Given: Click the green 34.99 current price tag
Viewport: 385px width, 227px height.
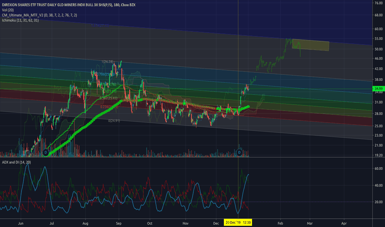Looking at the screenshot, I should [379, 89].
